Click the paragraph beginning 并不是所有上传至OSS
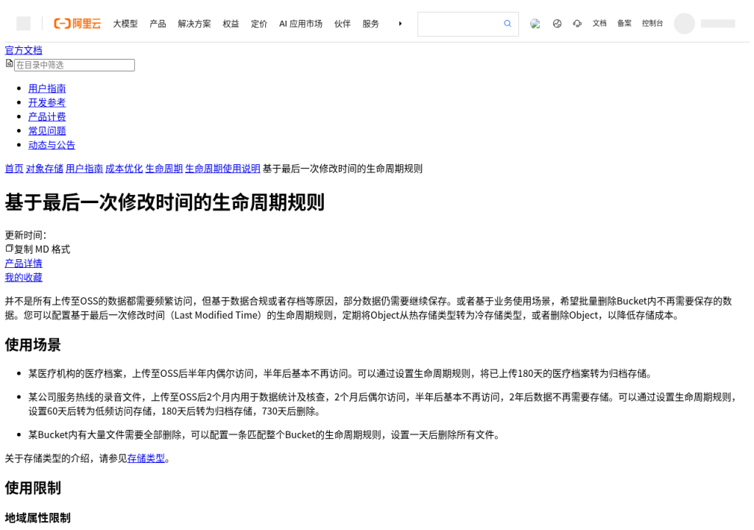Viewport: 754px width, 530px height. click(x=368, y=308)
